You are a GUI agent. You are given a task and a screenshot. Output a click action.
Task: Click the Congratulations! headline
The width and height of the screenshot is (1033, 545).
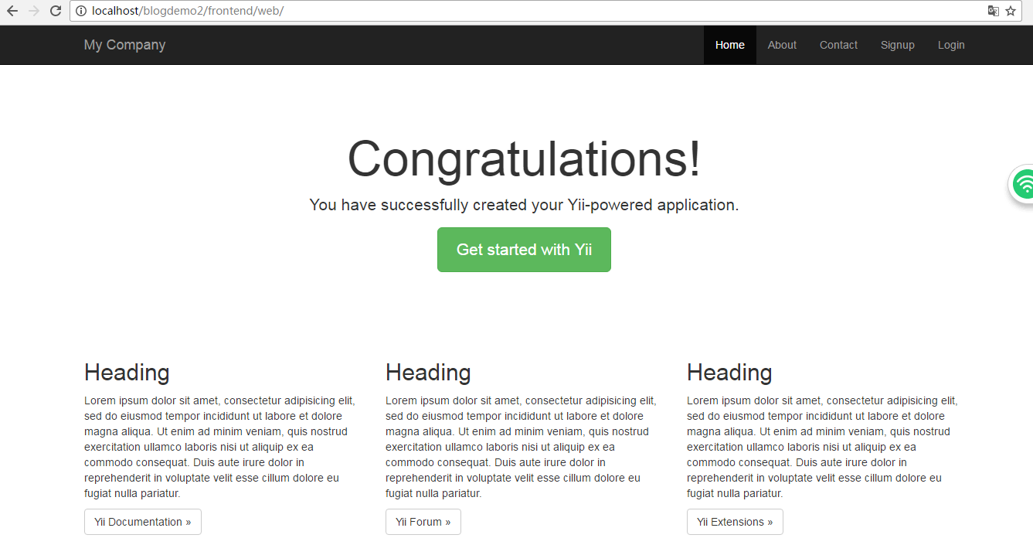coord(524,158)
